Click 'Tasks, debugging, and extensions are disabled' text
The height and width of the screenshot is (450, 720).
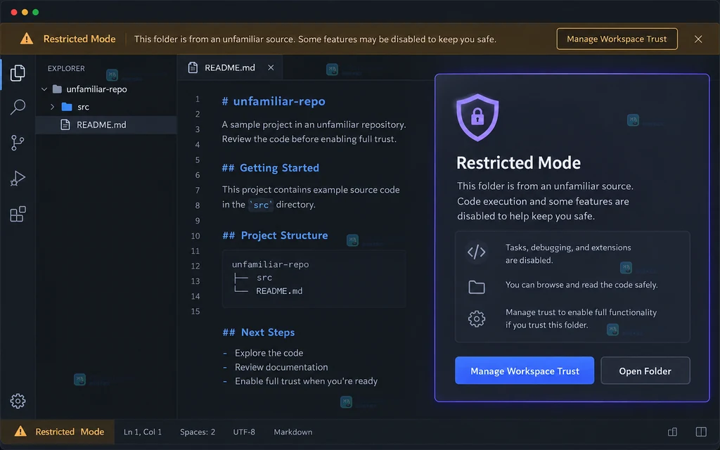tap(568, 253)
